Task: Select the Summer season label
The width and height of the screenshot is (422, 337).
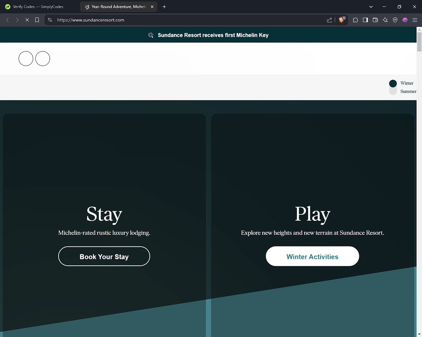Action: (408, 91)
